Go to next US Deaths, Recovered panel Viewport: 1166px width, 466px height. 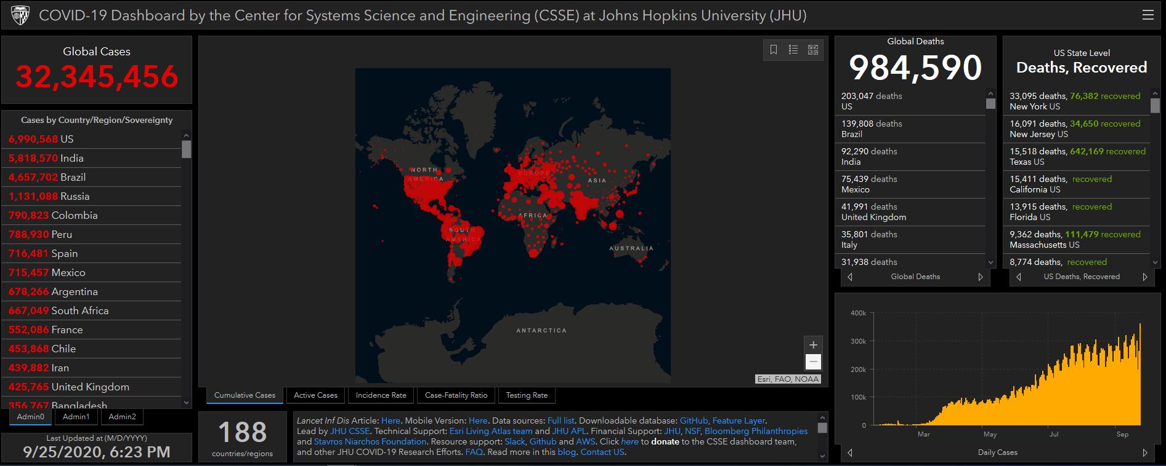[x=1145, y=277]
